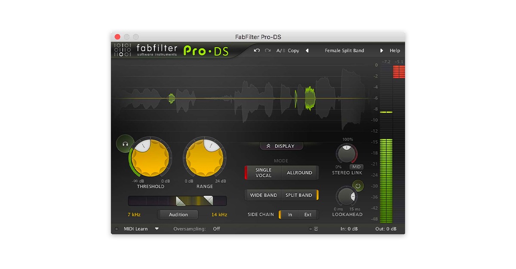Viewport: 516px width, 269px height.
Task: Click the undo arrow icon
Action: click(257, 51)
